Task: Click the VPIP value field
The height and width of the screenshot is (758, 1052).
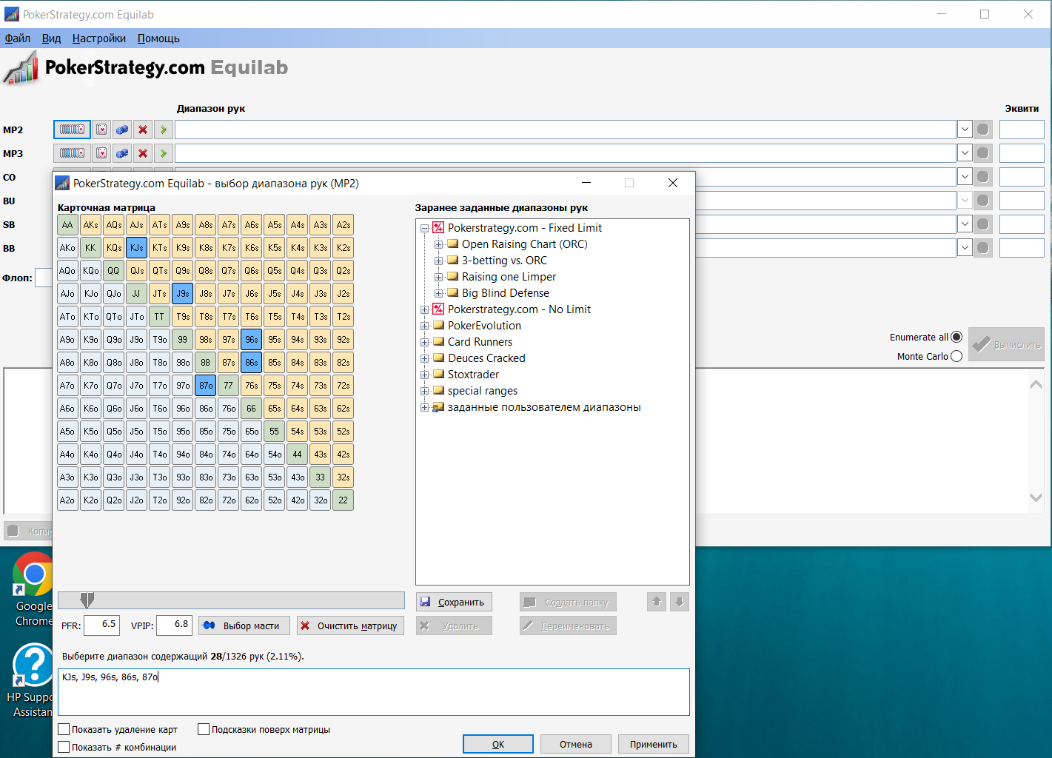Action: click(175, 625)
